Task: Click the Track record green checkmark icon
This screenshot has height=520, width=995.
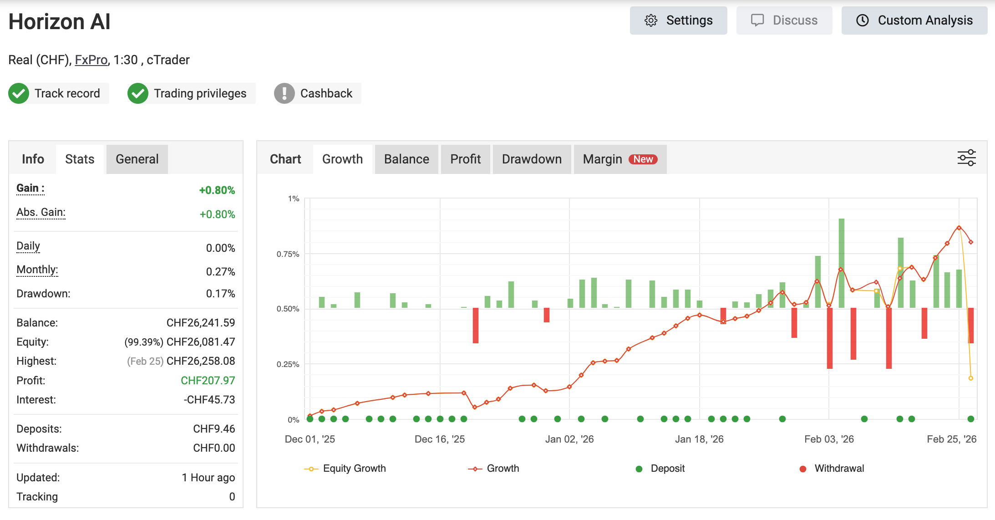Action: tap(19, 93)
